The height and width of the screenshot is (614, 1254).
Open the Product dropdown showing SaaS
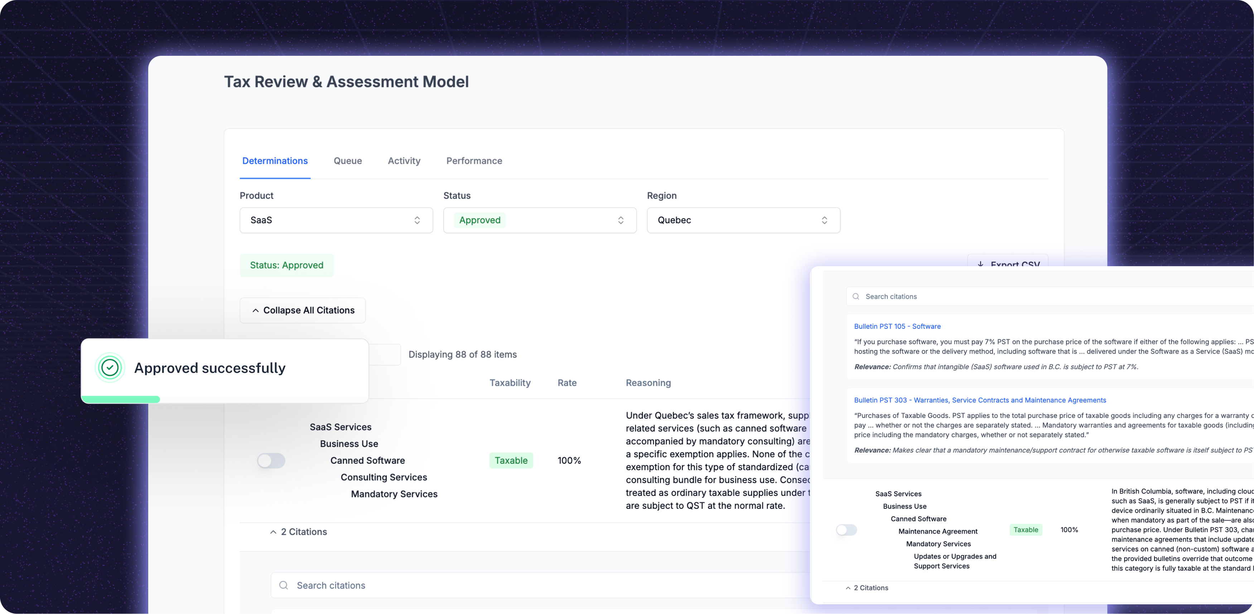[x=336, y=220]
